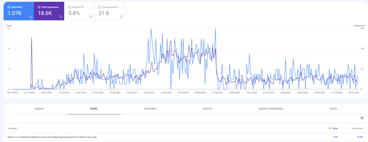Switch to the Devices tab
368x142 pixels.
tap(208, 109)
